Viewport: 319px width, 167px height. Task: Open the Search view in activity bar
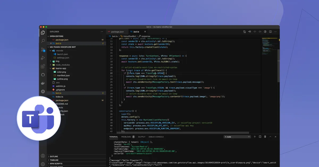(x=43, y=41)
